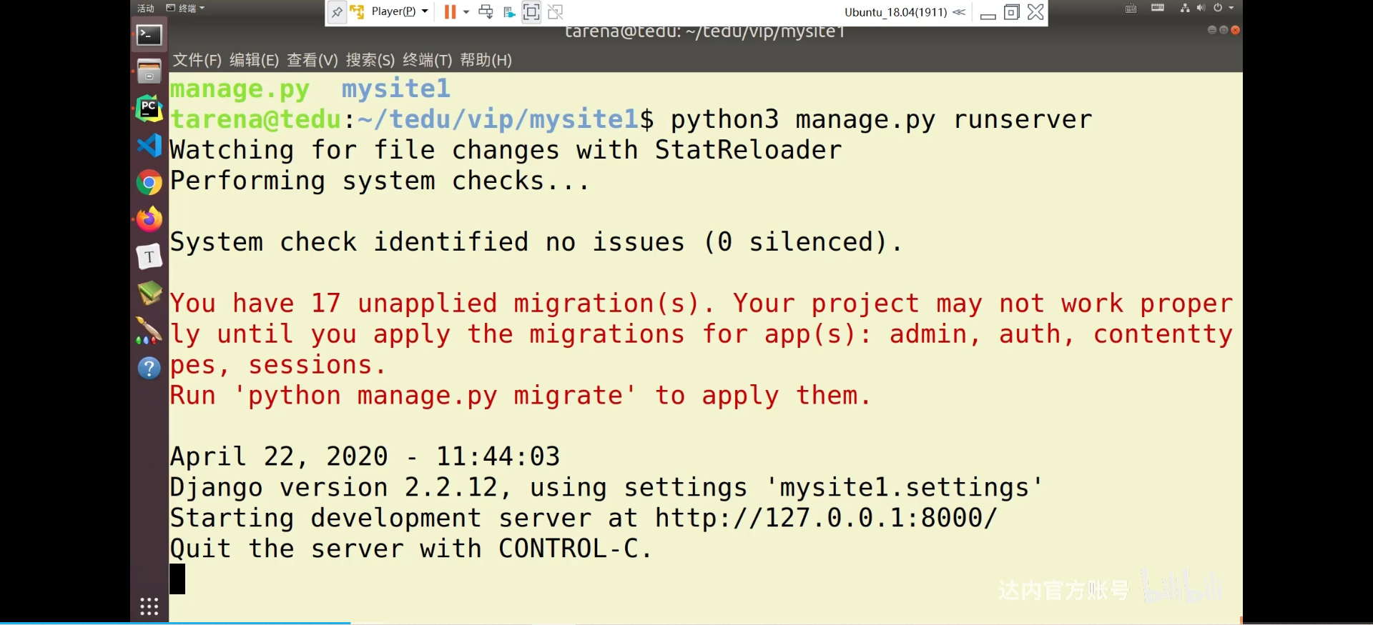The width and height of the screenshot is (1373, 625).
Task: Open the 文件(F) menu
Action: click(197, 60)
